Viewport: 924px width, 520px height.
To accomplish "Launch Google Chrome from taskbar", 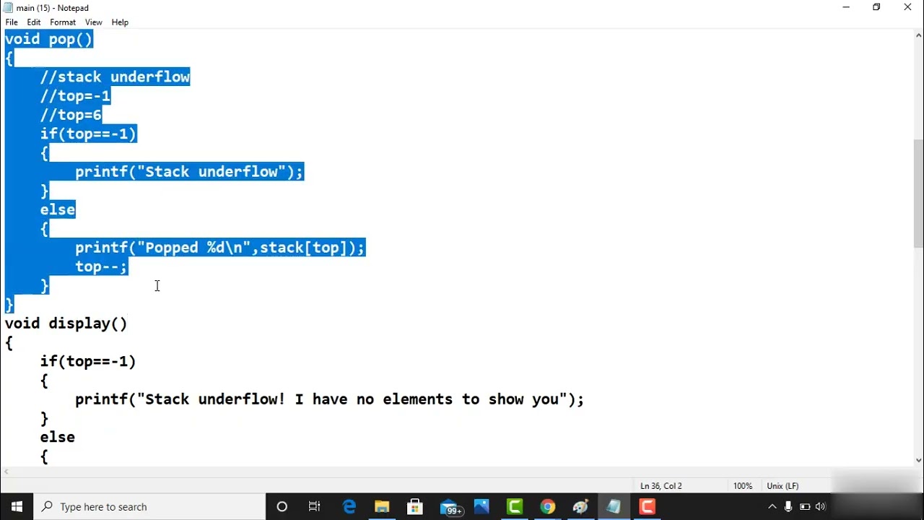I will 548,507.
